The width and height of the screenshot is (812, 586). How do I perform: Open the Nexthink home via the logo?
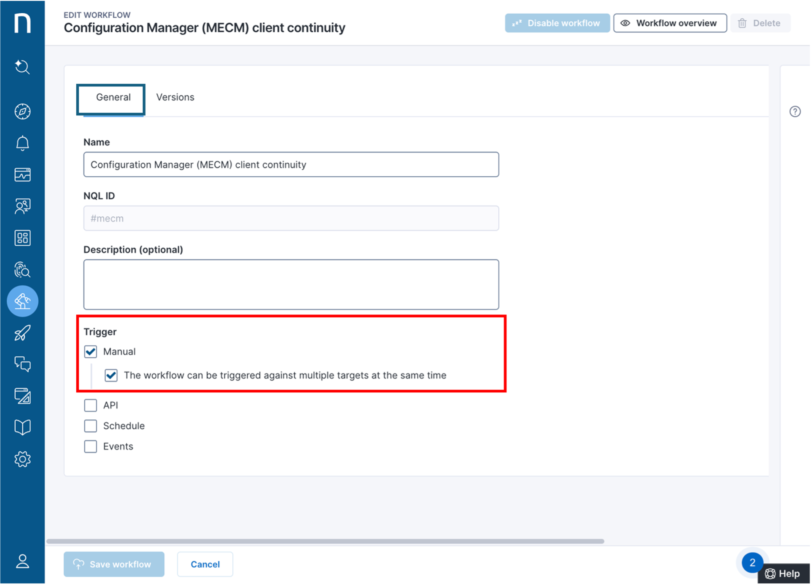tap(22, 22)
